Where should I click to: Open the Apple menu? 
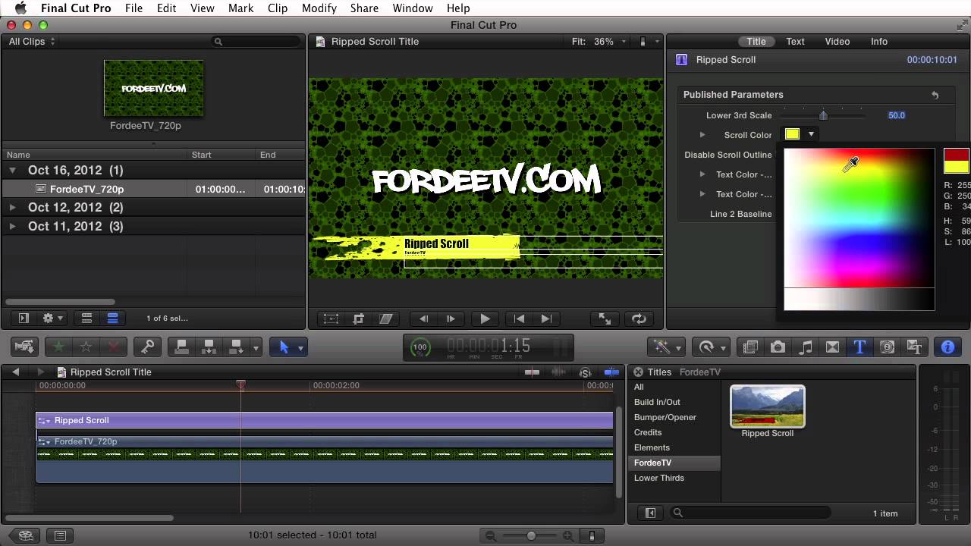[20, 8]
